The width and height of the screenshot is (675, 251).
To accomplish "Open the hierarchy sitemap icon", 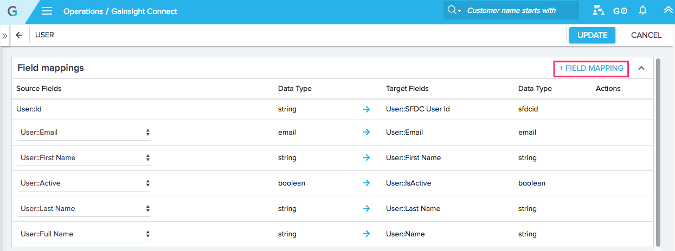I will pos(599,10).
